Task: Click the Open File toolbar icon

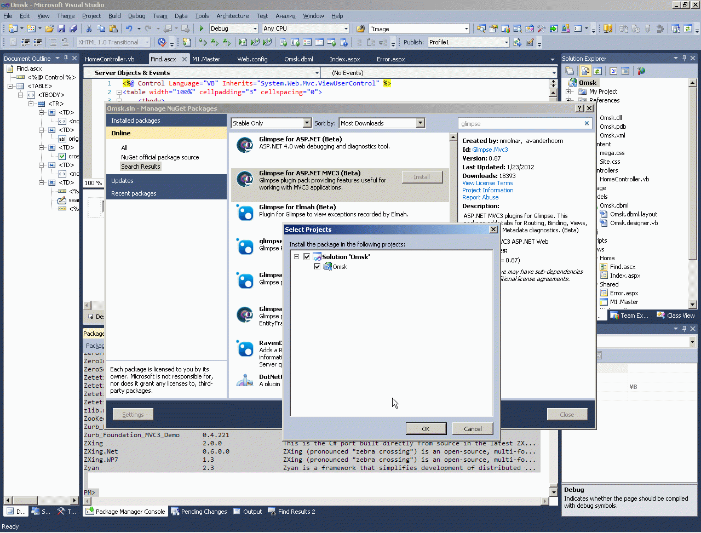Action: [x=49, y=28]
